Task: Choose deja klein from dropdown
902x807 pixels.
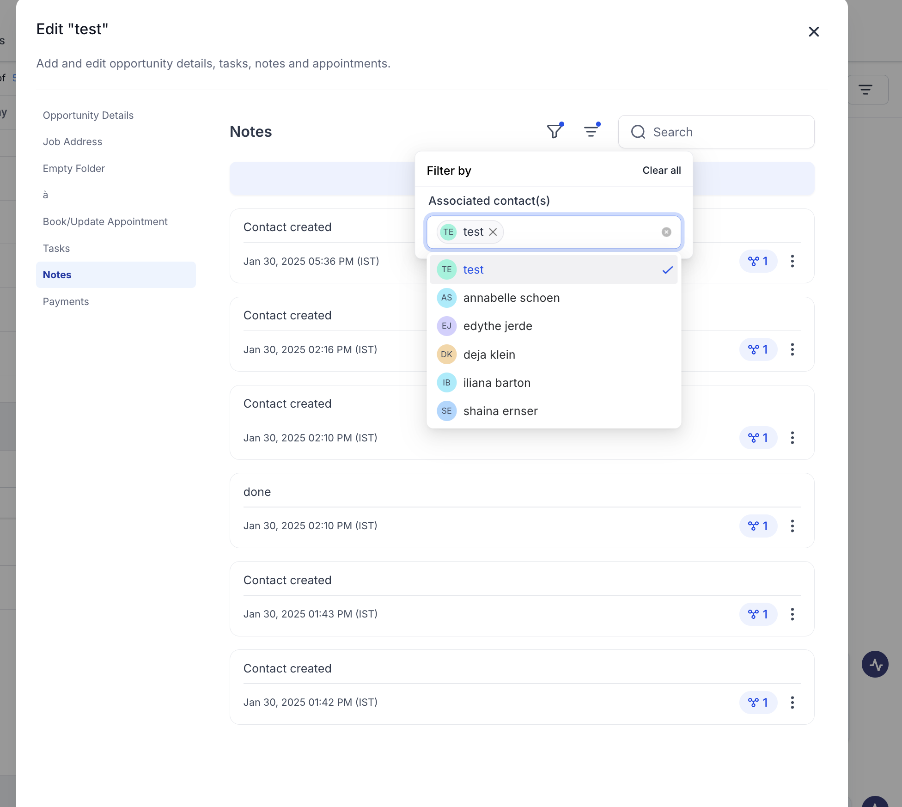Action: 489,355
